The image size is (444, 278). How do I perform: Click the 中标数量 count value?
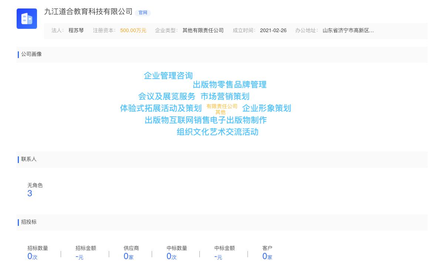169,256
